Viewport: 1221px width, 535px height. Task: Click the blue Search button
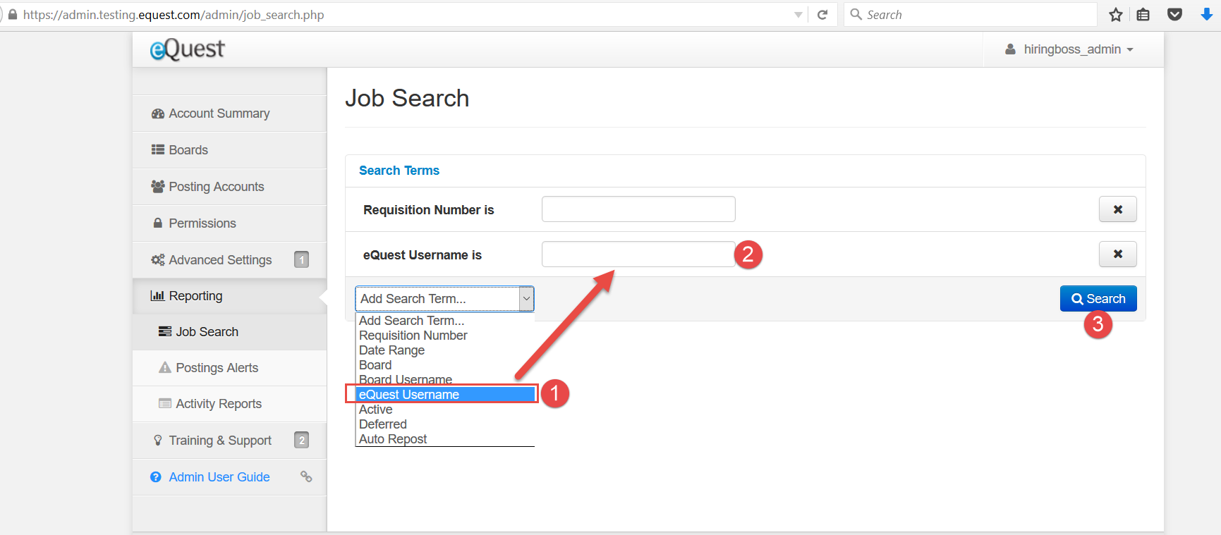click(1098, 299)
